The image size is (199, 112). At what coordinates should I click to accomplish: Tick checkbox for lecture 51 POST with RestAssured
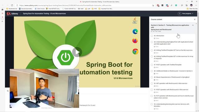[x=152, y=90]
